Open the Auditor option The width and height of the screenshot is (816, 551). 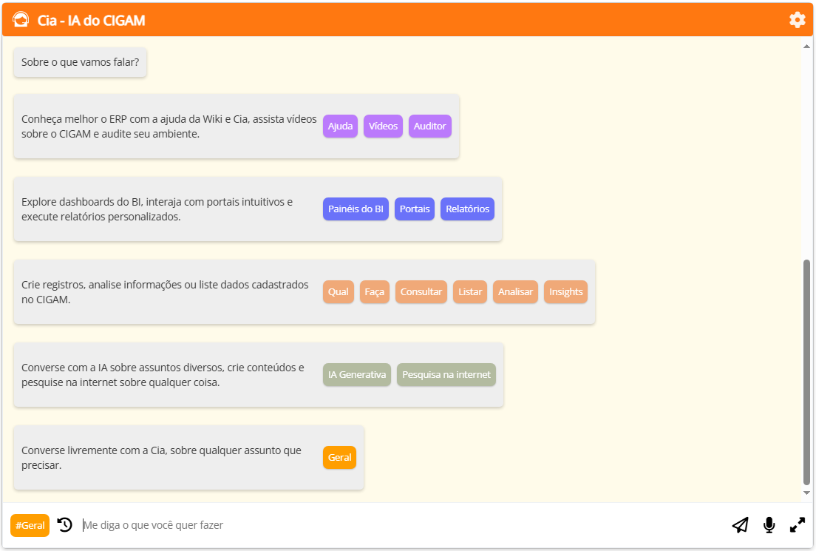pyautogui.click(x=429, y=126)
